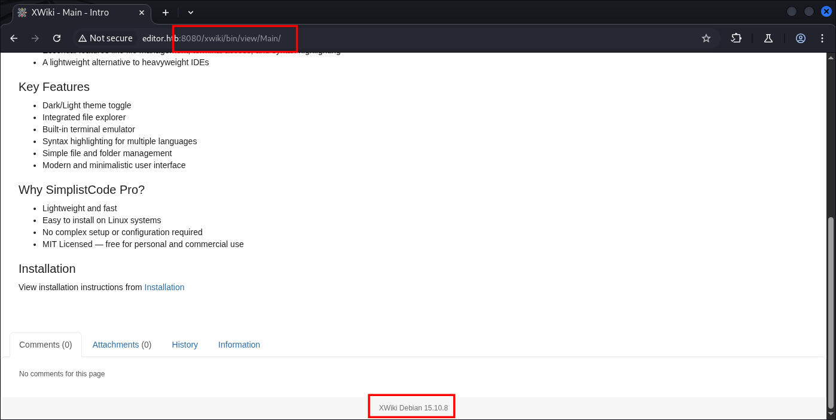Expand the tab search dropdown chevron
This screenshot has width=836, height=420.
click(x=191, y=12)
